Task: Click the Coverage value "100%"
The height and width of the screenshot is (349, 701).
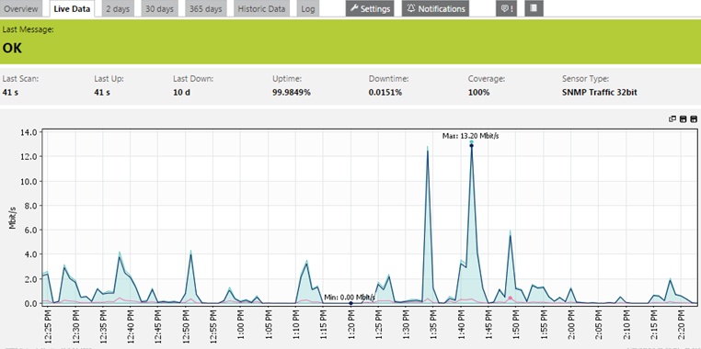Action: [x=478, y=93]
